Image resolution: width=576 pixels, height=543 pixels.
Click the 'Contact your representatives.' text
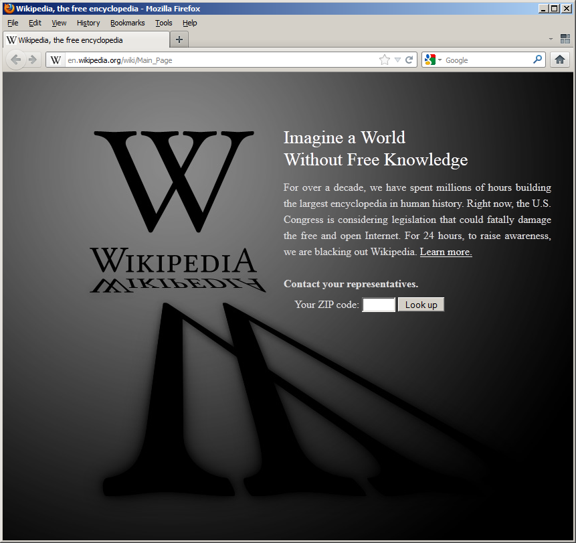[351, 284]
